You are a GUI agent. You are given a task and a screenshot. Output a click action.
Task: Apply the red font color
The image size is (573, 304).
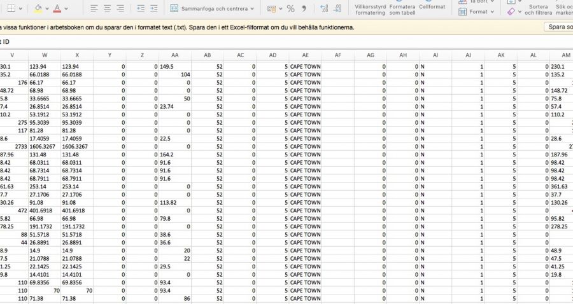tap(57, 8)
